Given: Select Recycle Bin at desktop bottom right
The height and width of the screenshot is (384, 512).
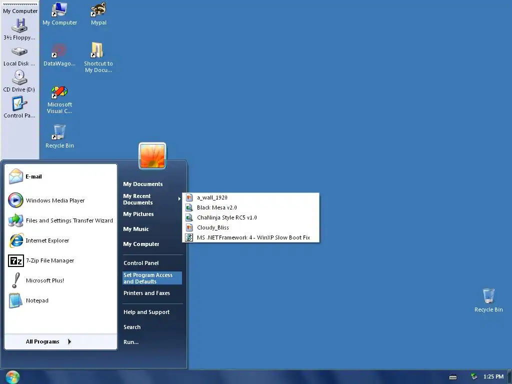Looking at the screenshot, I should [x=488, y=296].
